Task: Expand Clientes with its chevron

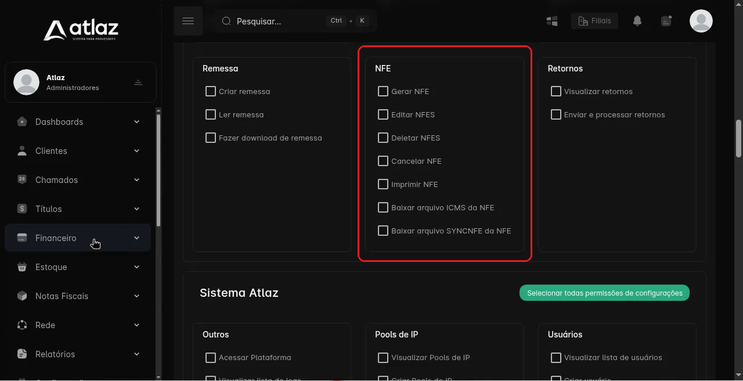Action: pos(137,150)
